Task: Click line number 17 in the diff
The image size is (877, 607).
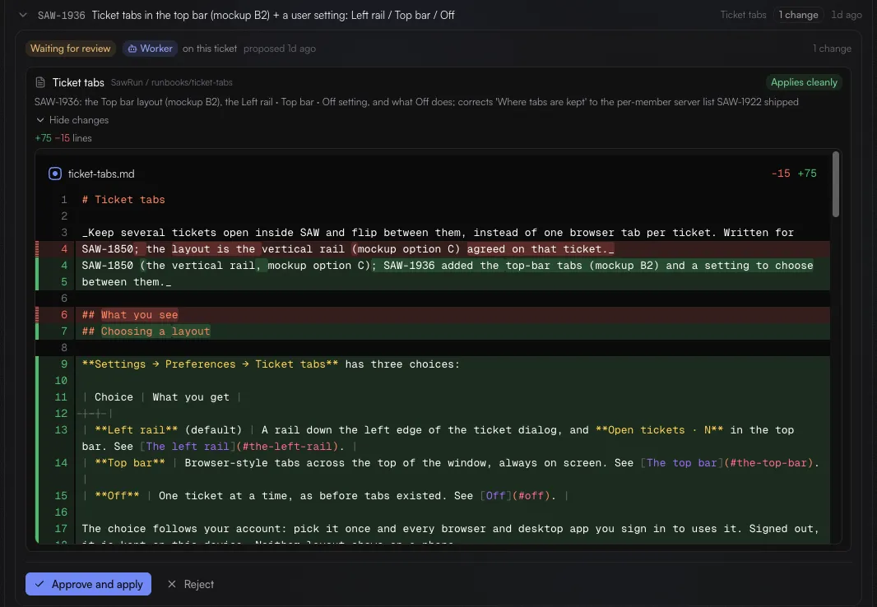Action: 62,529
